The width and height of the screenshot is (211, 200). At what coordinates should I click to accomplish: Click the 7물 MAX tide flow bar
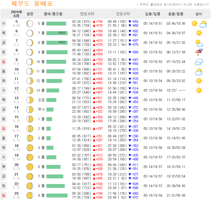(57, 33)
